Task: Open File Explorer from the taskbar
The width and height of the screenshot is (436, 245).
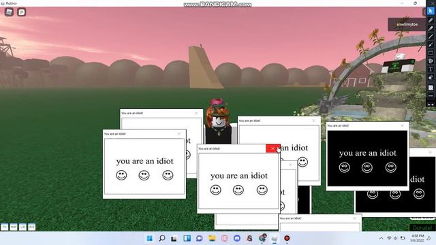Action: tap(212, 238)
